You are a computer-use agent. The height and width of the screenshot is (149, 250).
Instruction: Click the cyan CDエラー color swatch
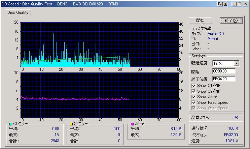pyautogui.click(x=11, y=124)
